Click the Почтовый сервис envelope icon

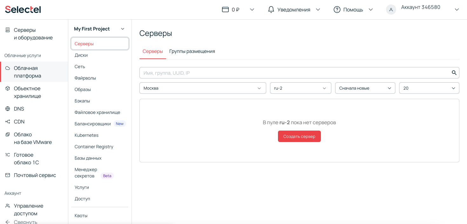pos(7,175)
